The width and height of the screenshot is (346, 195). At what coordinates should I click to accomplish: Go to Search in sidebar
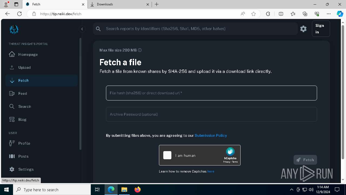click(41, 106)
